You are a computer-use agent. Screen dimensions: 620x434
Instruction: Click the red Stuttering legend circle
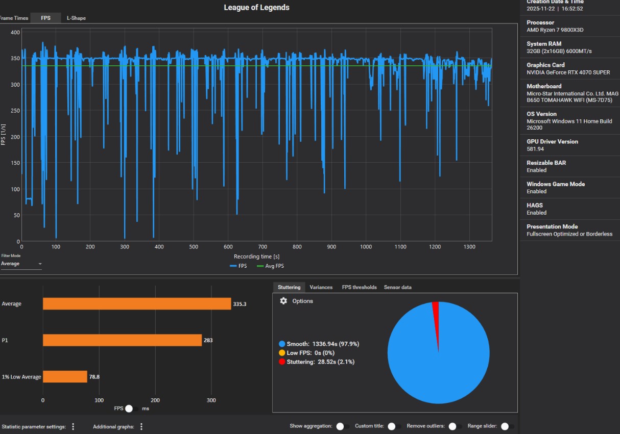tap(282, 362)
